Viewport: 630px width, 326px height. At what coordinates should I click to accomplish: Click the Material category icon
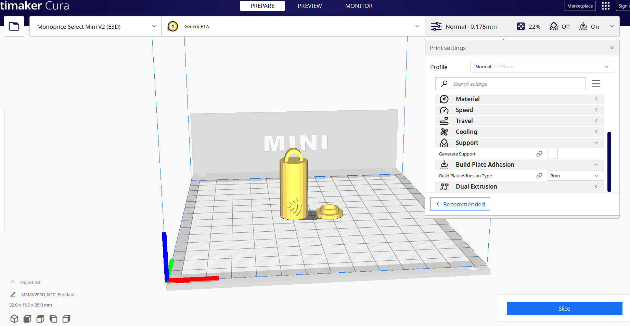click(444, 99)
